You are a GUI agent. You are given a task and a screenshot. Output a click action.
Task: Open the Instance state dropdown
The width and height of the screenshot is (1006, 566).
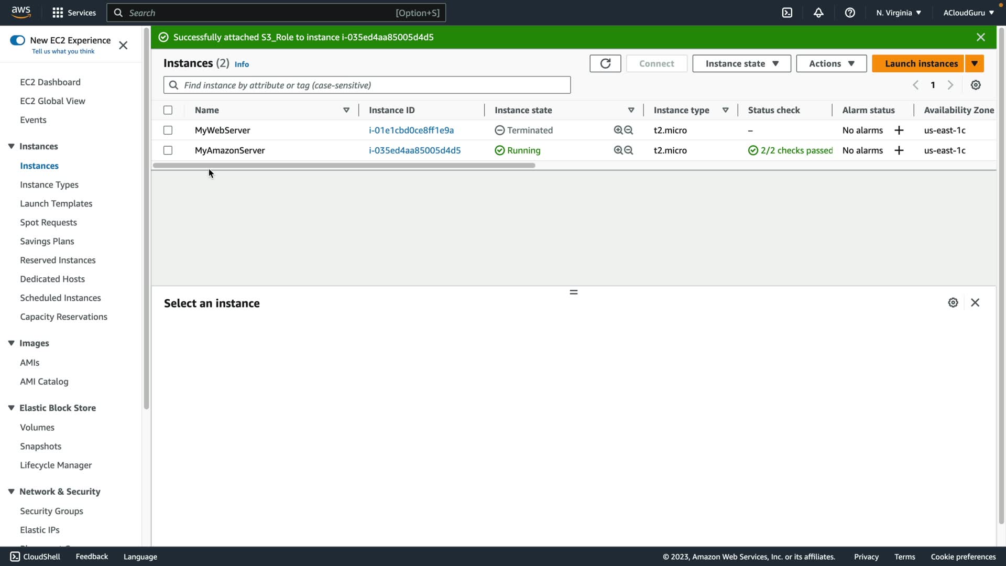click(741, 63)
